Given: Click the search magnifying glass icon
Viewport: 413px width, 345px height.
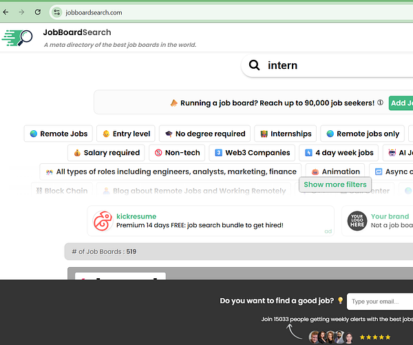Looking at the screenshot, I should point(254,65).
